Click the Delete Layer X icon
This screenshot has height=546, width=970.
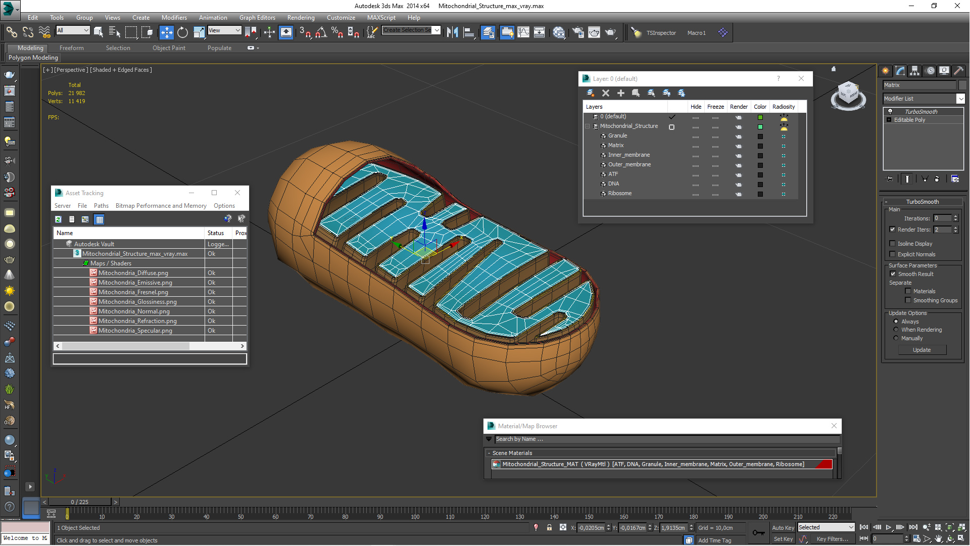coord(606,93)
